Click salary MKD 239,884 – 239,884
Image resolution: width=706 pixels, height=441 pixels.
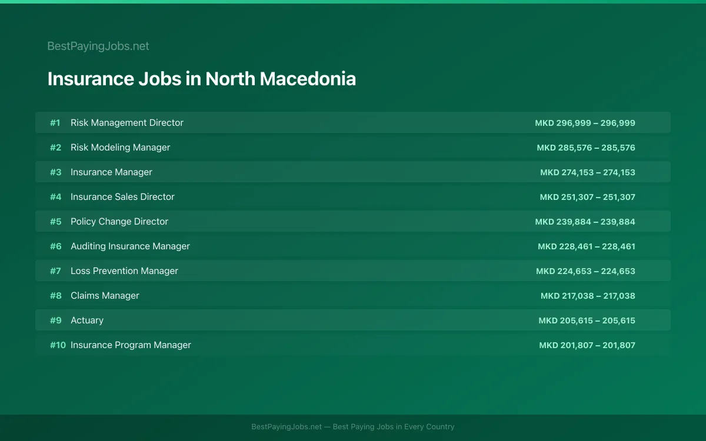click(x=585, y=222)
